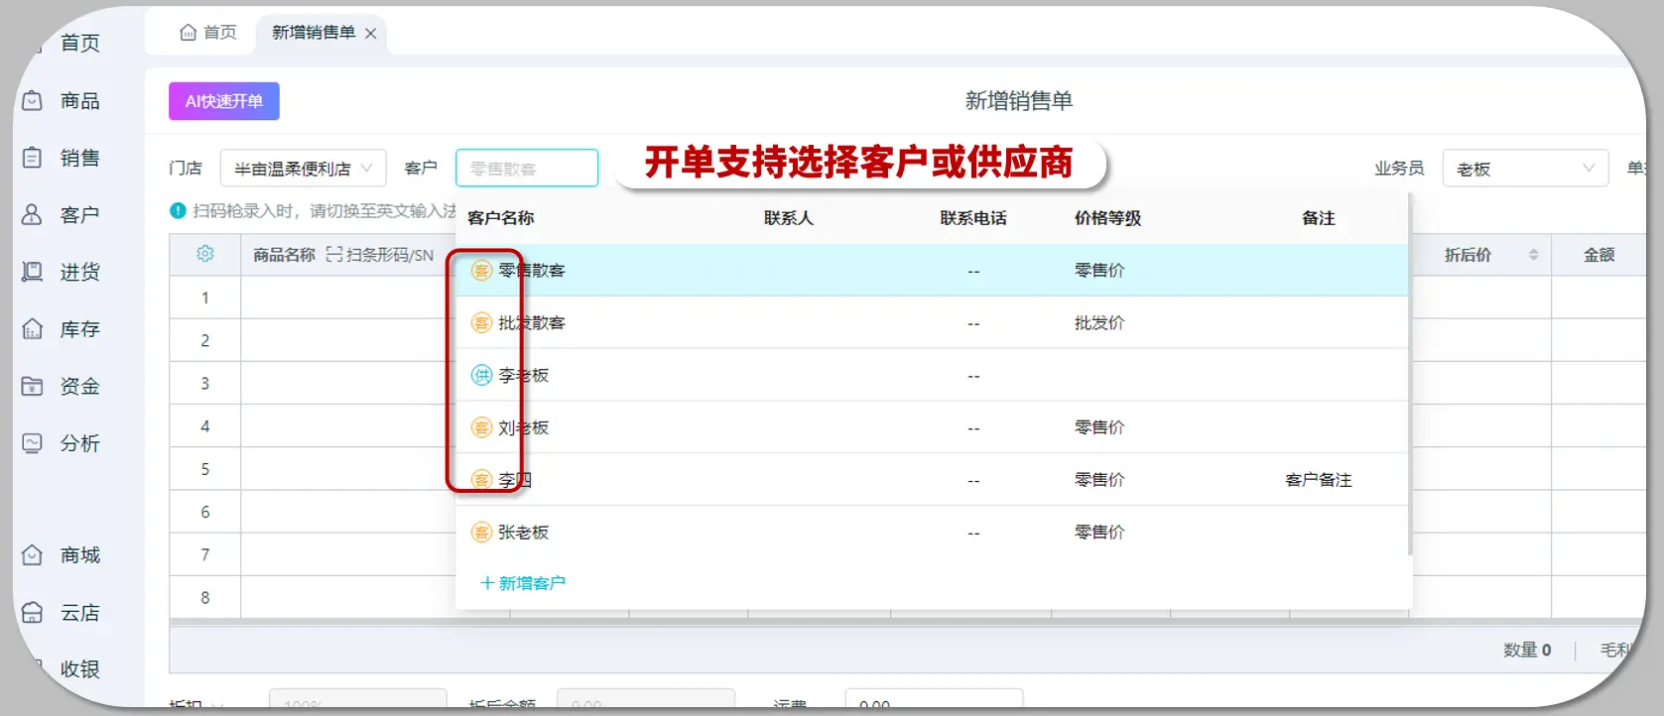
Task: Choose customer 张老板 in the list
Action: click(932, 533)
